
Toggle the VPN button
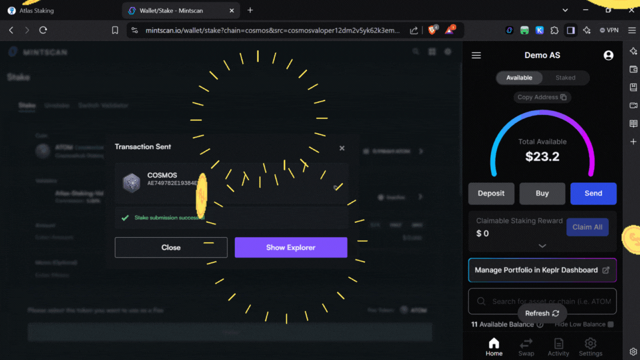click(x=609, y=30)
